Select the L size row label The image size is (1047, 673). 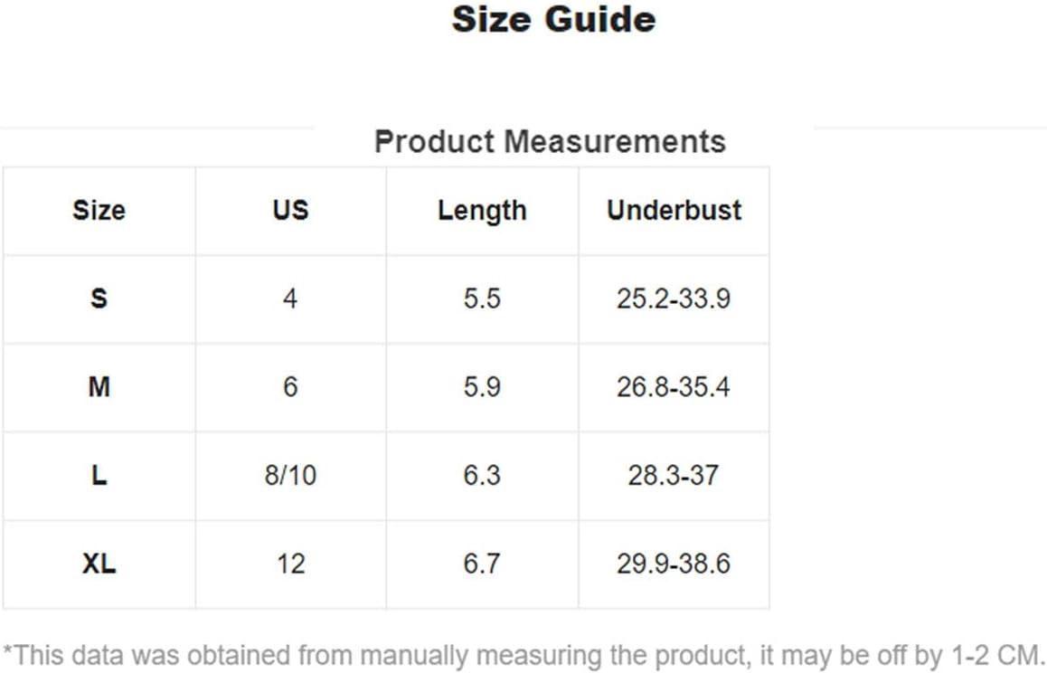[x=99, y=476]
